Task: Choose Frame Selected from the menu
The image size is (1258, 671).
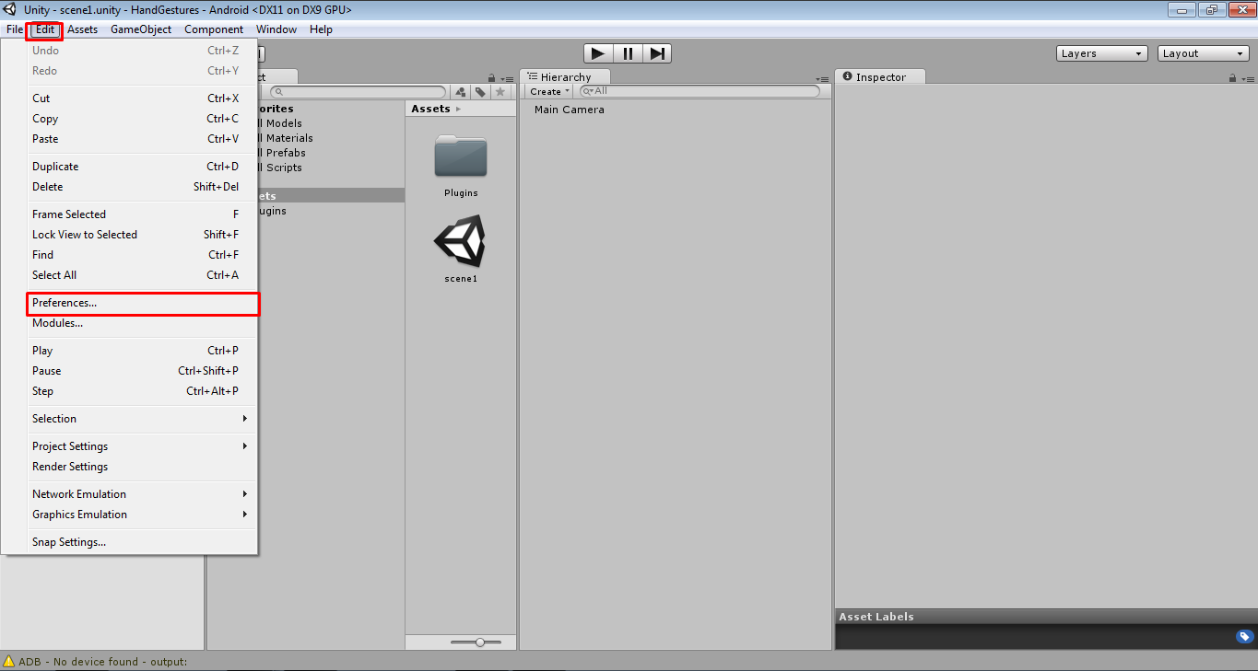Action: pos(143,214)
